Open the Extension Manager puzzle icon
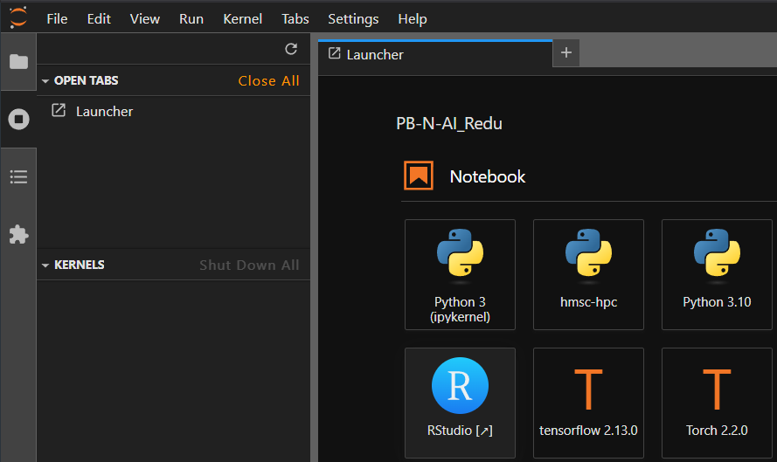The height and width of the screenshot is (462, 777). click(18, 234)
